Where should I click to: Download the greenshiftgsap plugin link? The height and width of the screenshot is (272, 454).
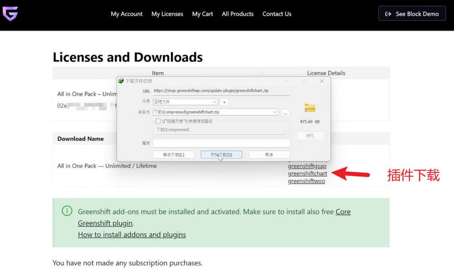point(307,166)
